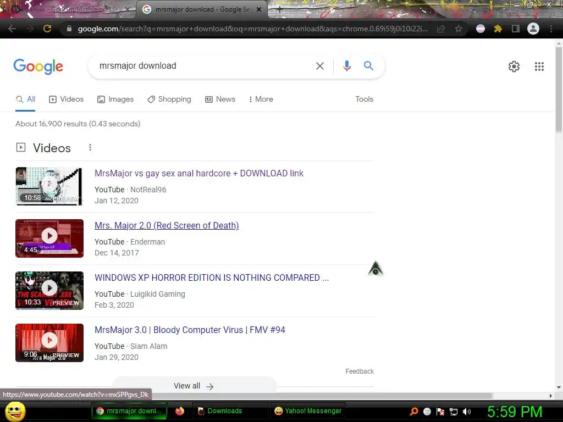This screenshot has width=563, height=422.
Task: Switch to the News results tab
Action: click(x=220, y=99)
